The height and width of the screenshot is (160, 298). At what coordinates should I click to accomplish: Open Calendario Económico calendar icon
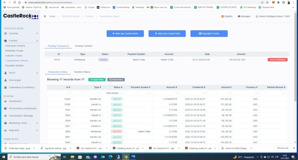6,87
